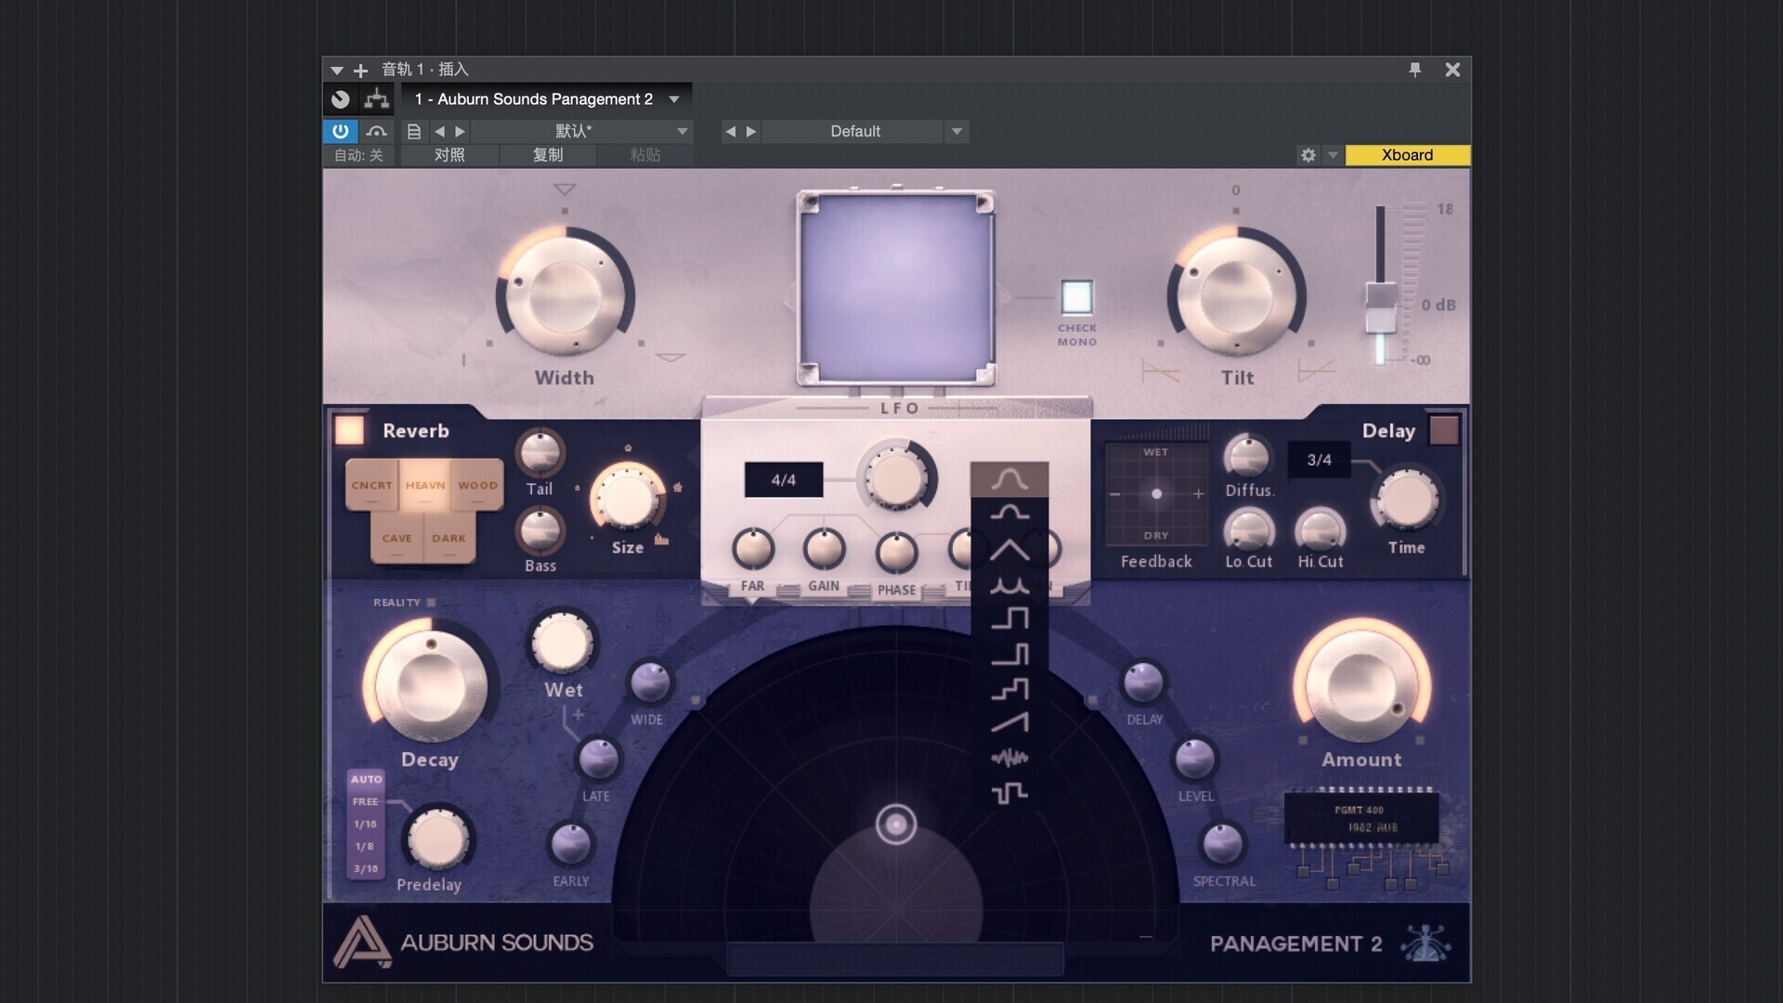Choose the noise LFO waveform

coord(1009,758)
